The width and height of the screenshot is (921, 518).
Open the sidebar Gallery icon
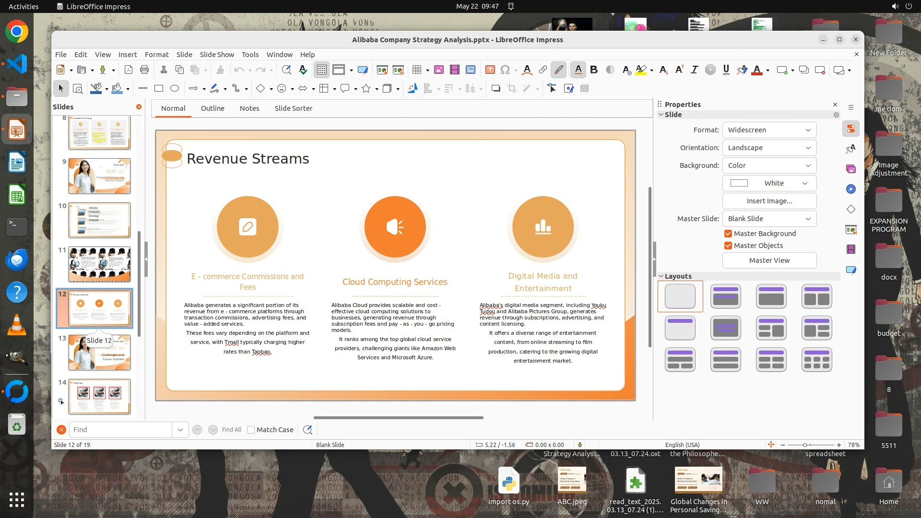click(x=851, y=169)
